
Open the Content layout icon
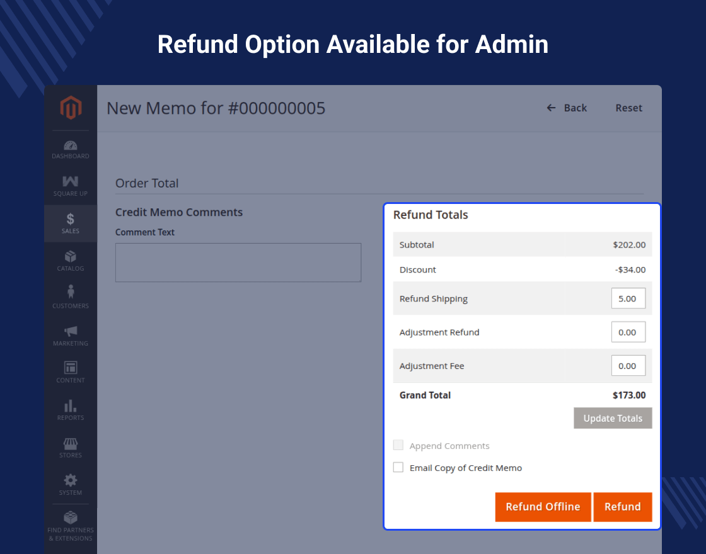pos(71,368)
